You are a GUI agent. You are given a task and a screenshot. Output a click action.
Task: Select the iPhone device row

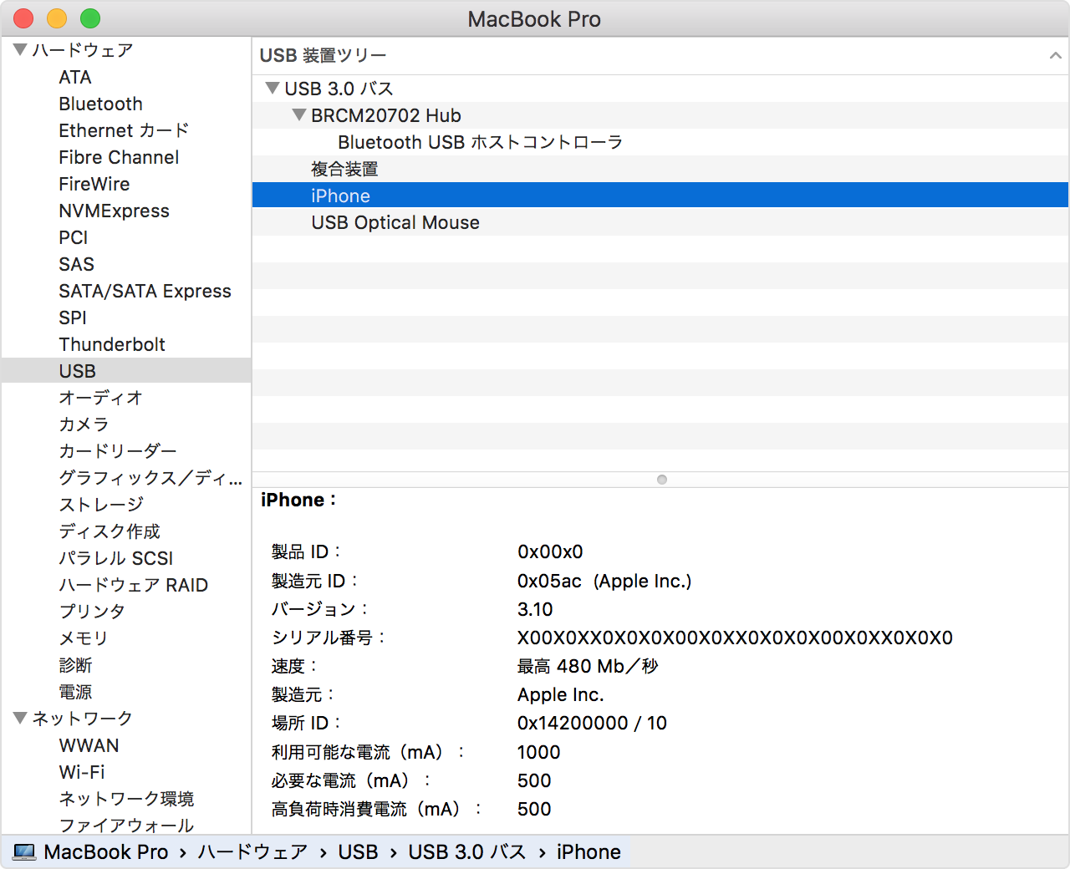[x=660, y=196]
